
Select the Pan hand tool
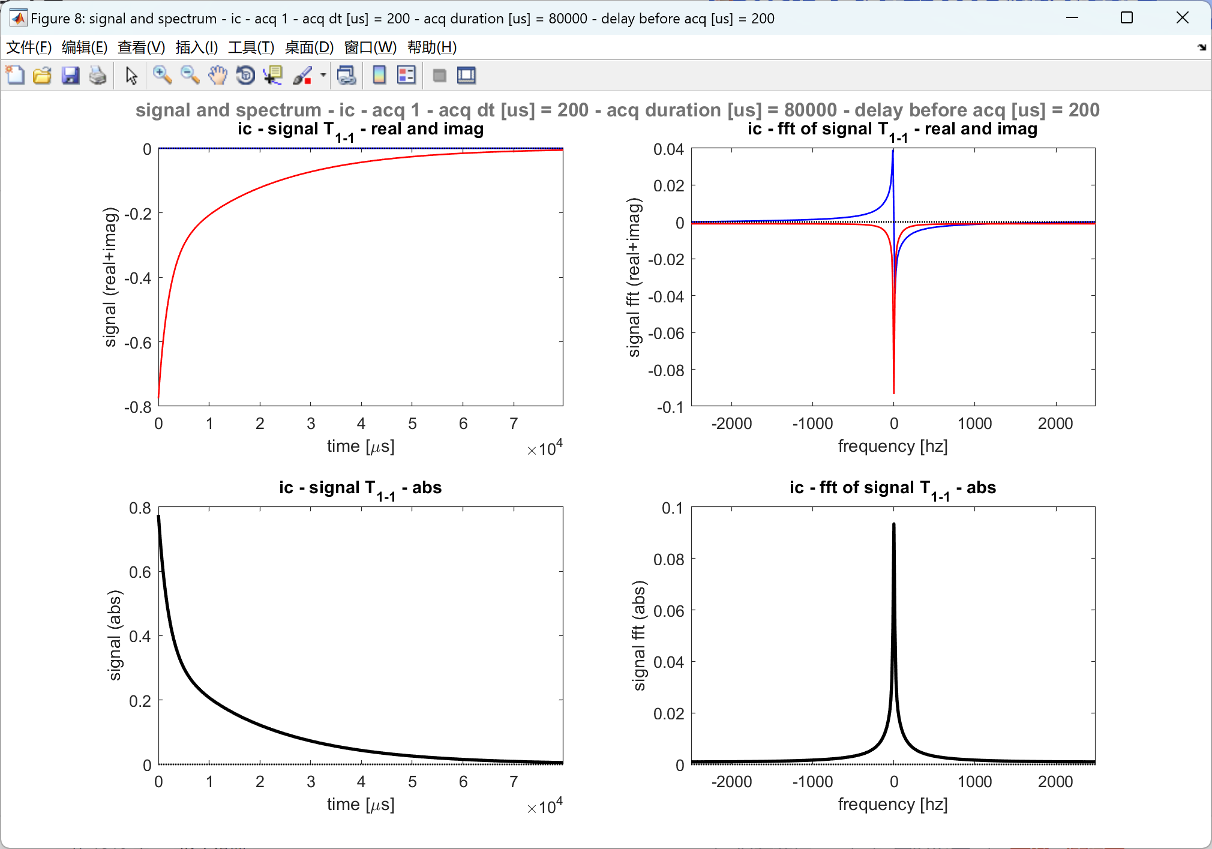[x=218, y=76]
